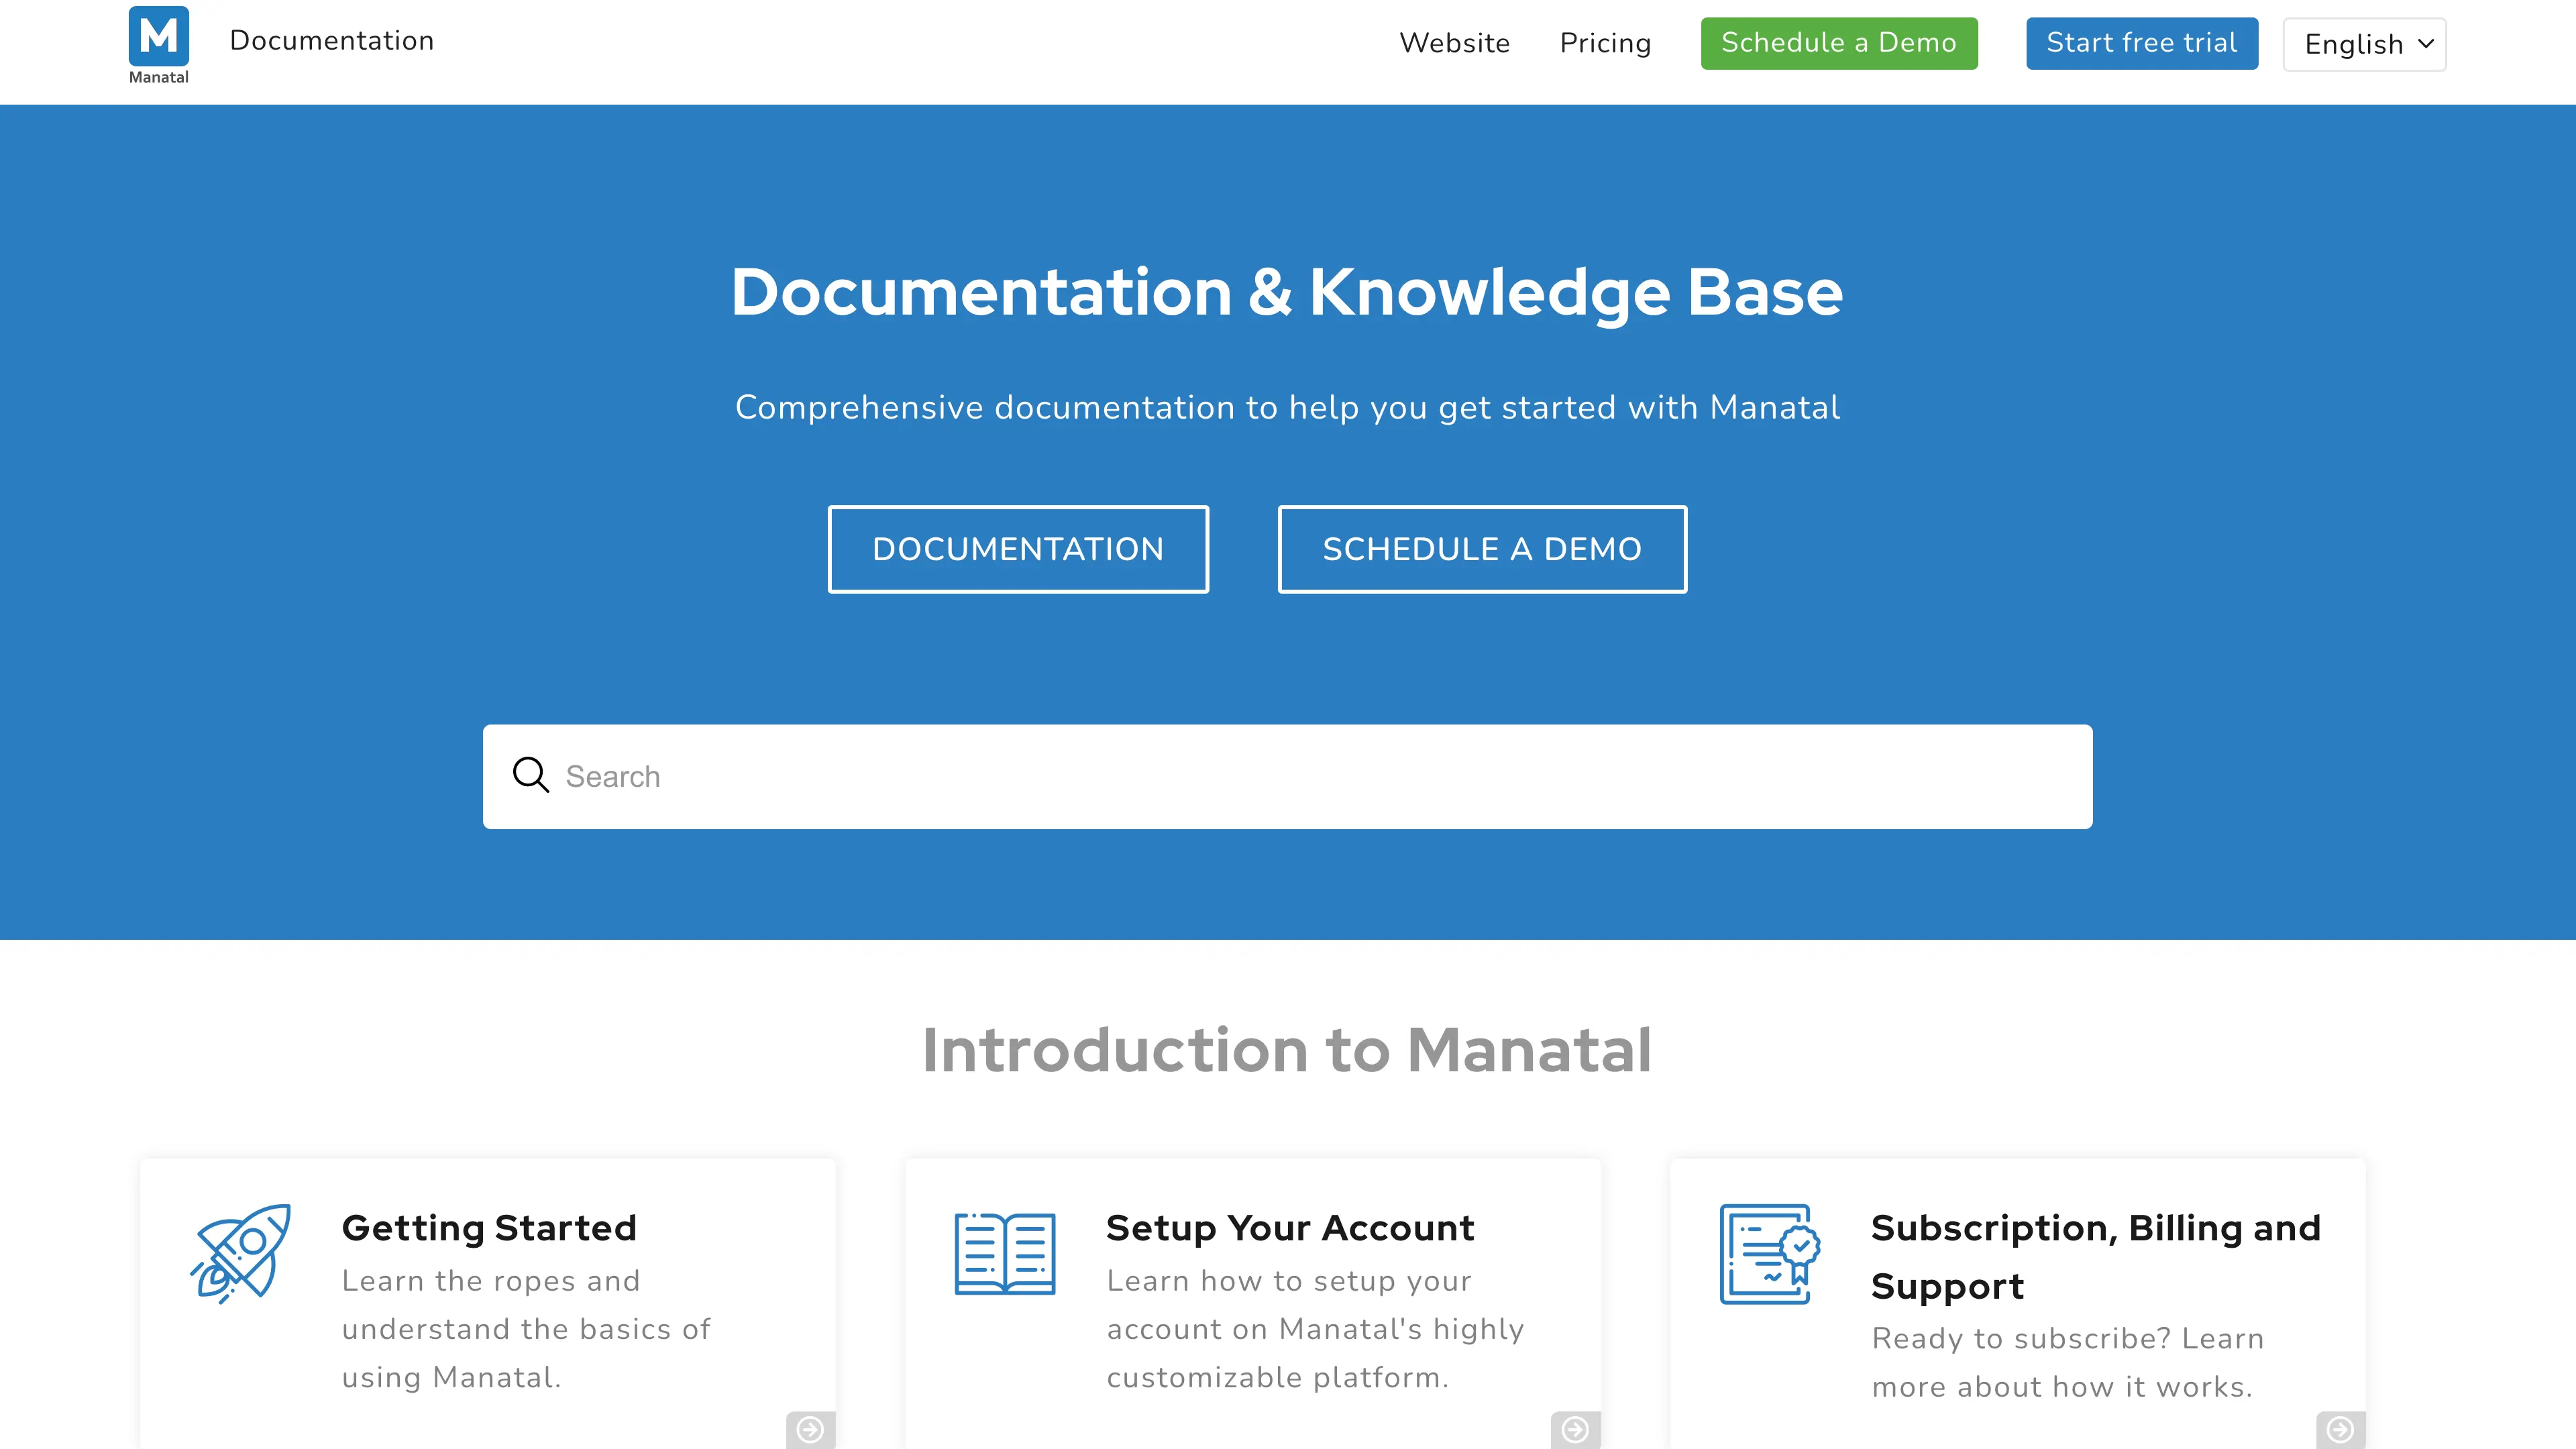The width and height of the screenshot is (2576, 1449).
Task: Click the magnifying glass search icon
Action: point(530,775)
